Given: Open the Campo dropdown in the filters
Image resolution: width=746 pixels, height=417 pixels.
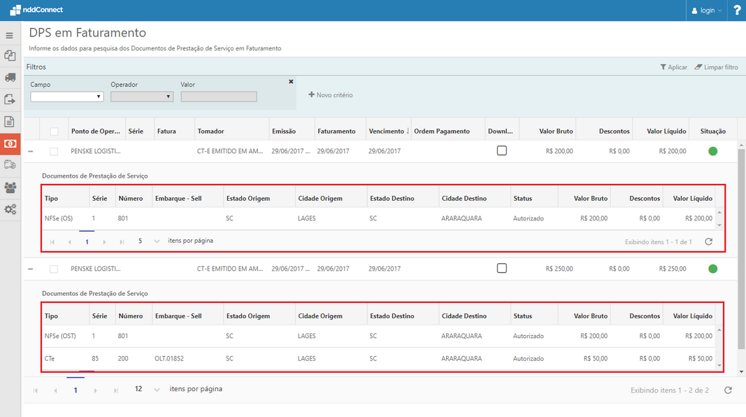Looking at the screenshot, I should (x=67, y=97).
